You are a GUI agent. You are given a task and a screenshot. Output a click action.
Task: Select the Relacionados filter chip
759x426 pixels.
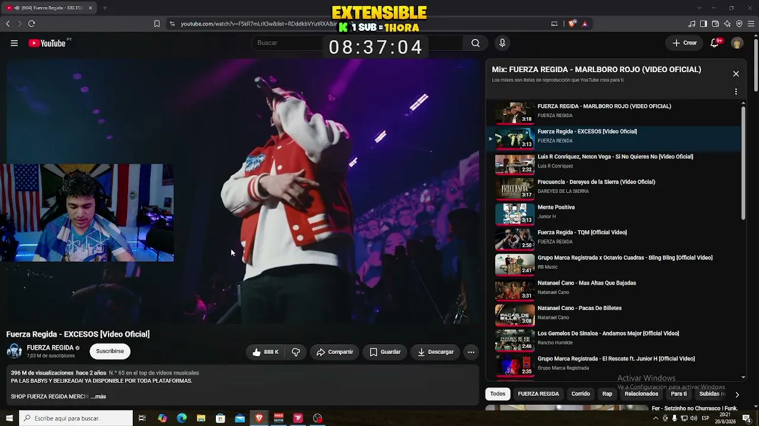(x=641, y=394)
